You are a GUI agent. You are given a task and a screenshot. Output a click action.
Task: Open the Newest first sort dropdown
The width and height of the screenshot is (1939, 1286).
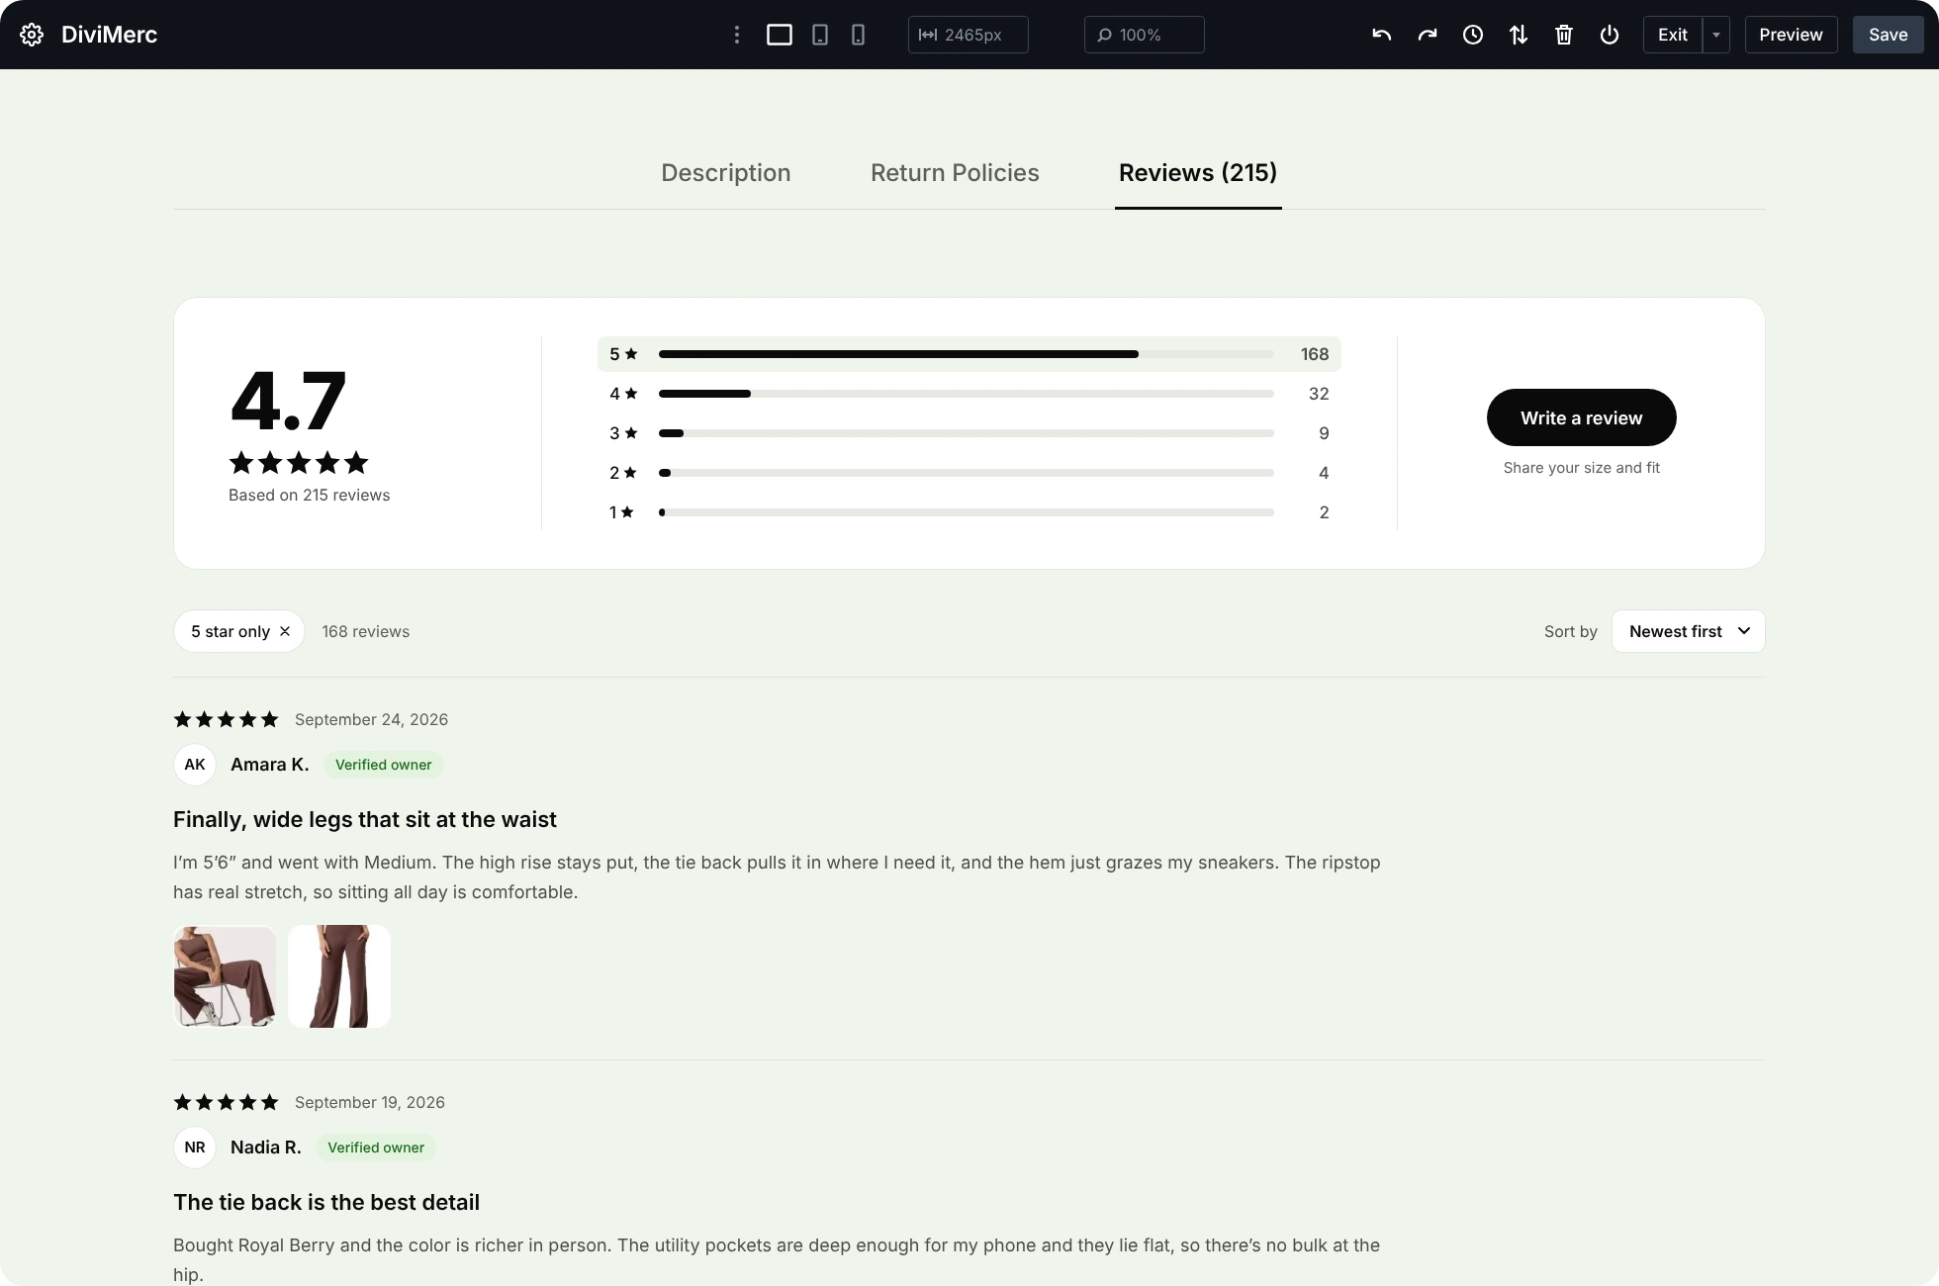(x=1689, y=631)
